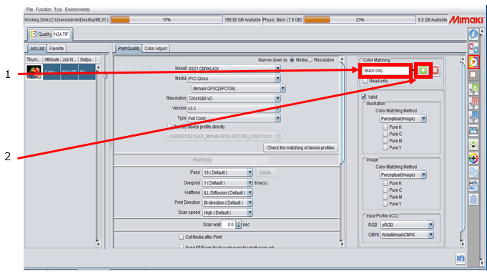
Task: Switch to the Favorite tab
Action: 56,49
